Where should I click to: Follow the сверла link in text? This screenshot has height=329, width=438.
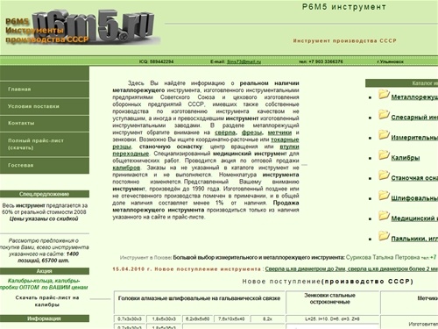[225, 132]
